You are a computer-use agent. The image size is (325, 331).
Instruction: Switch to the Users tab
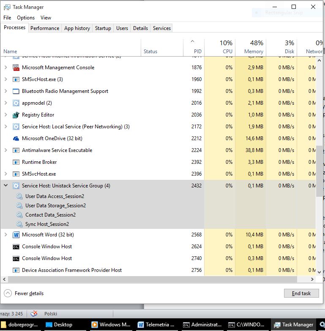[x=122, y=28]
